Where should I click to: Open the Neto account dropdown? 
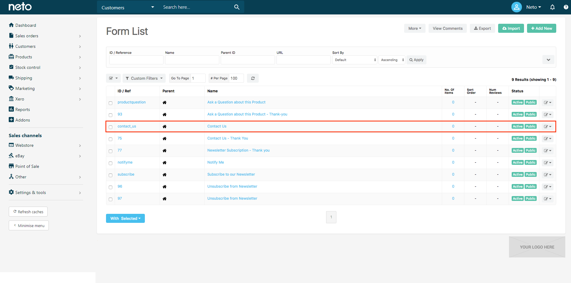pos(534,7)
